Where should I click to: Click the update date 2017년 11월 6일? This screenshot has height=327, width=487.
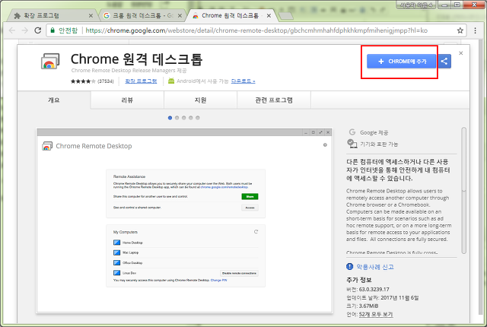(x=399, y=297)
